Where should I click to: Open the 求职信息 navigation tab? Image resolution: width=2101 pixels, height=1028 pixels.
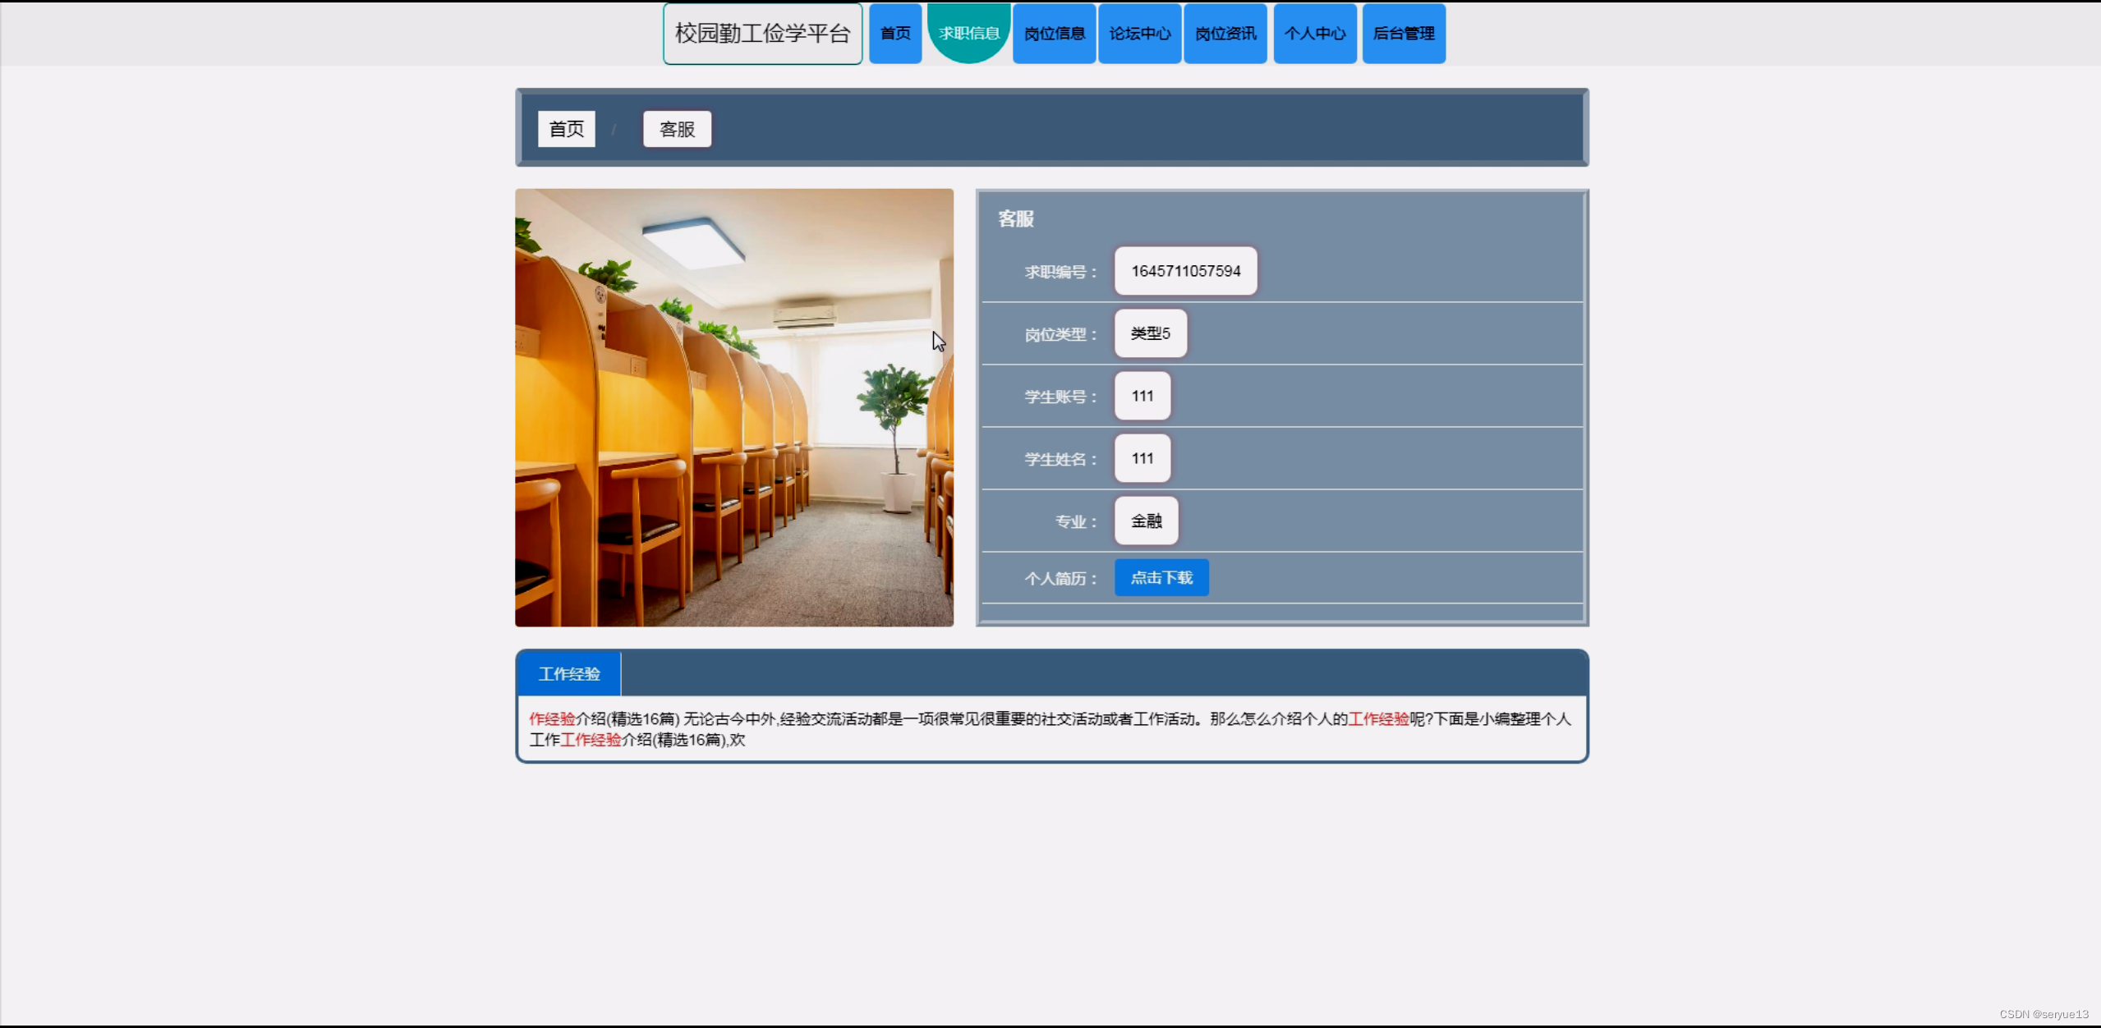[x=969, y=34]
